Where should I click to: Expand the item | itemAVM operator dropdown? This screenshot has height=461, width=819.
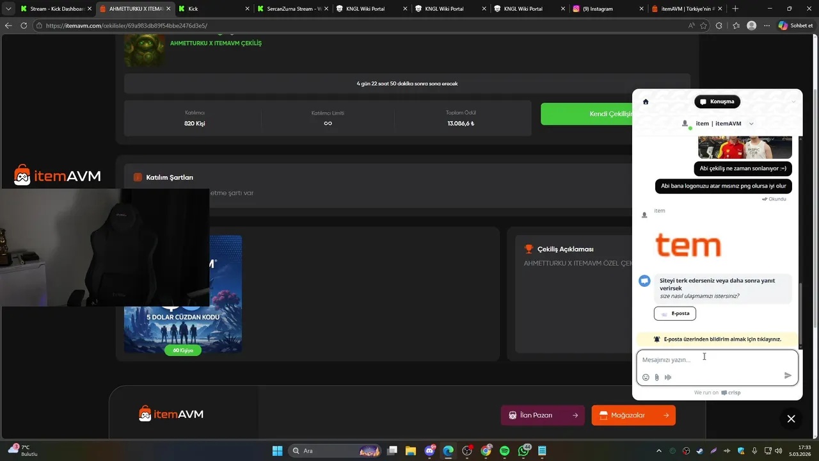pyautogui.click(x=751, y=124)
